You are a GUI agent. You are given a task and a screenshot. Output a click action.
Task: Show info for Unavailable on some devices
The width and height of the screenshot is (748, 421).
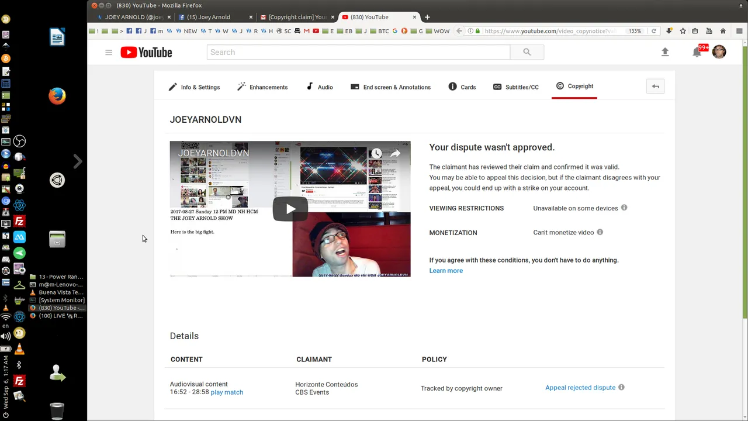(x=624, y=208)
